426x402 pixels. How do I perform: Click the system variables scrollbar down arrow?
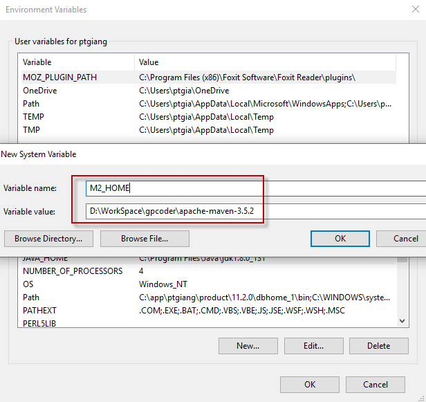pos(402,321)
